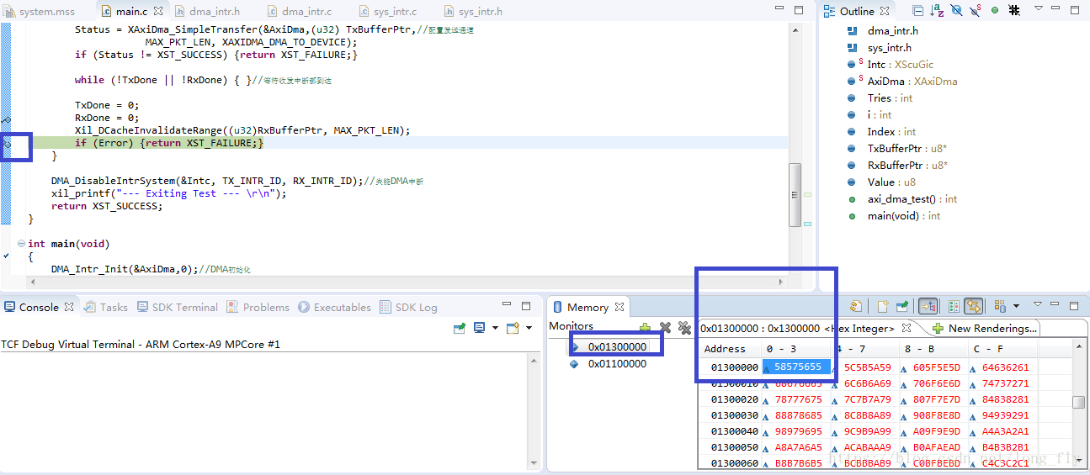Screen dimensions: 1090x475
Task: Switch to the Problems tab
Action: (x=258, y=307)
